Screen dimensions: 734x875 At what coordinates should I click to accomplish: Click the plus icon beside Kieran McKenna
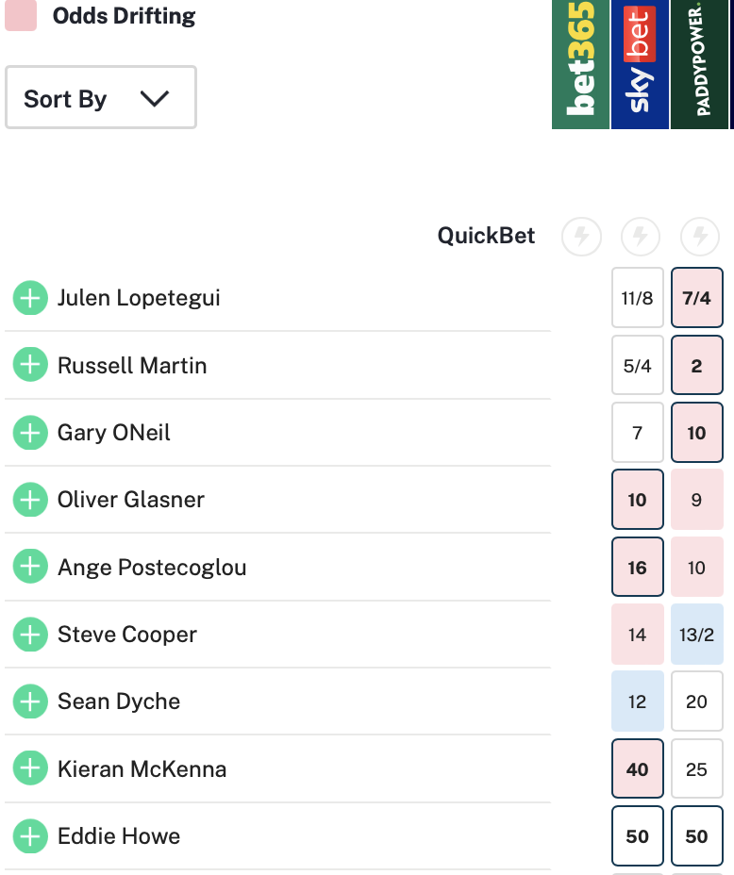pyautogui.click(x=30, y=768)
